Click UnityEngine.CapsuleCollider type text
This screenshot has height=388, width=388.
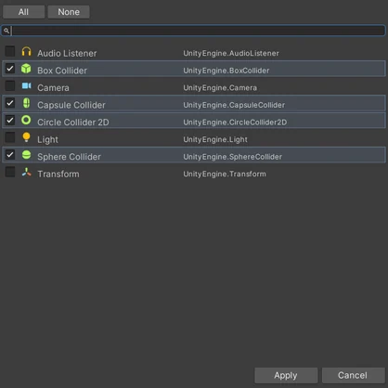pos(234,105)
